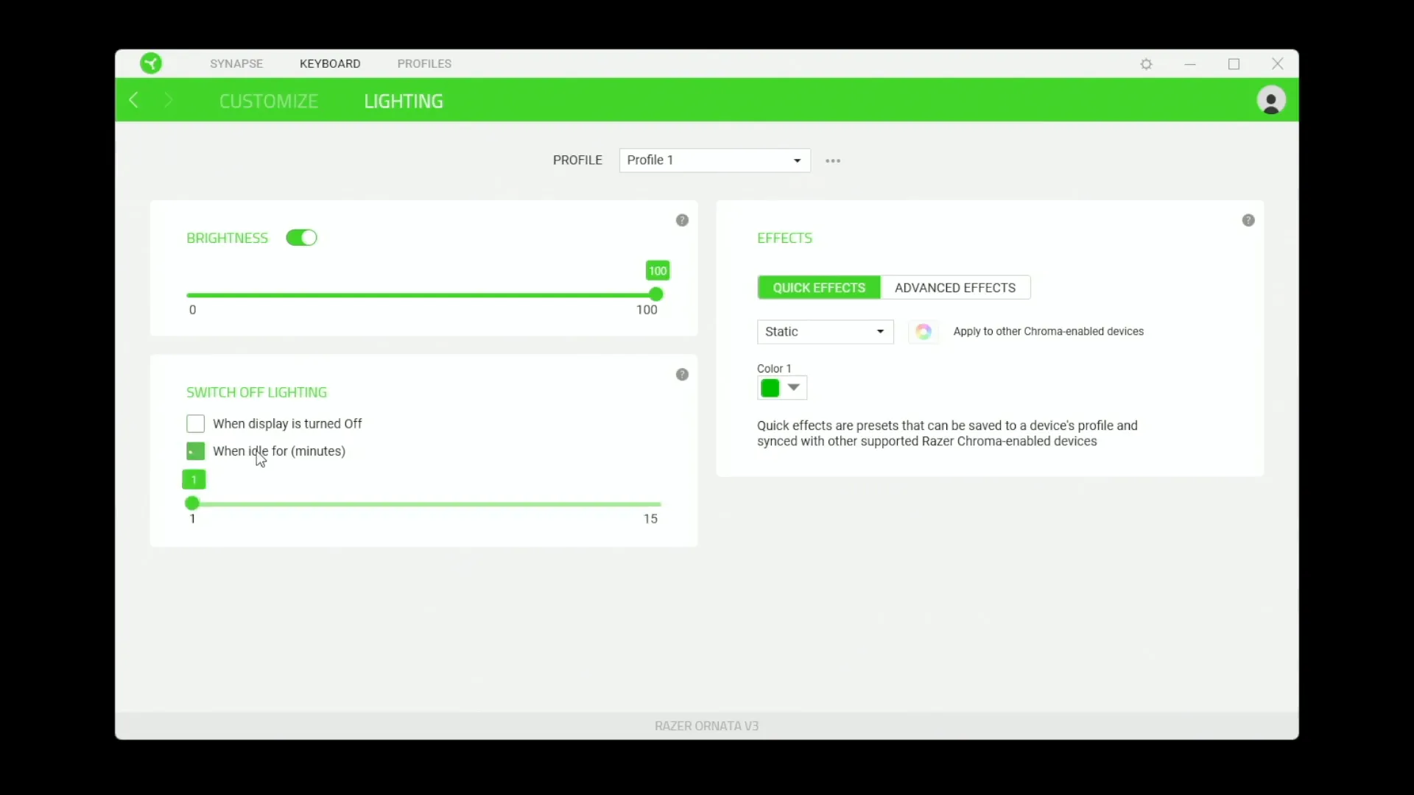
Task: Switch to ADVANCED EFFECTS
Action: [x=955, y=288]
